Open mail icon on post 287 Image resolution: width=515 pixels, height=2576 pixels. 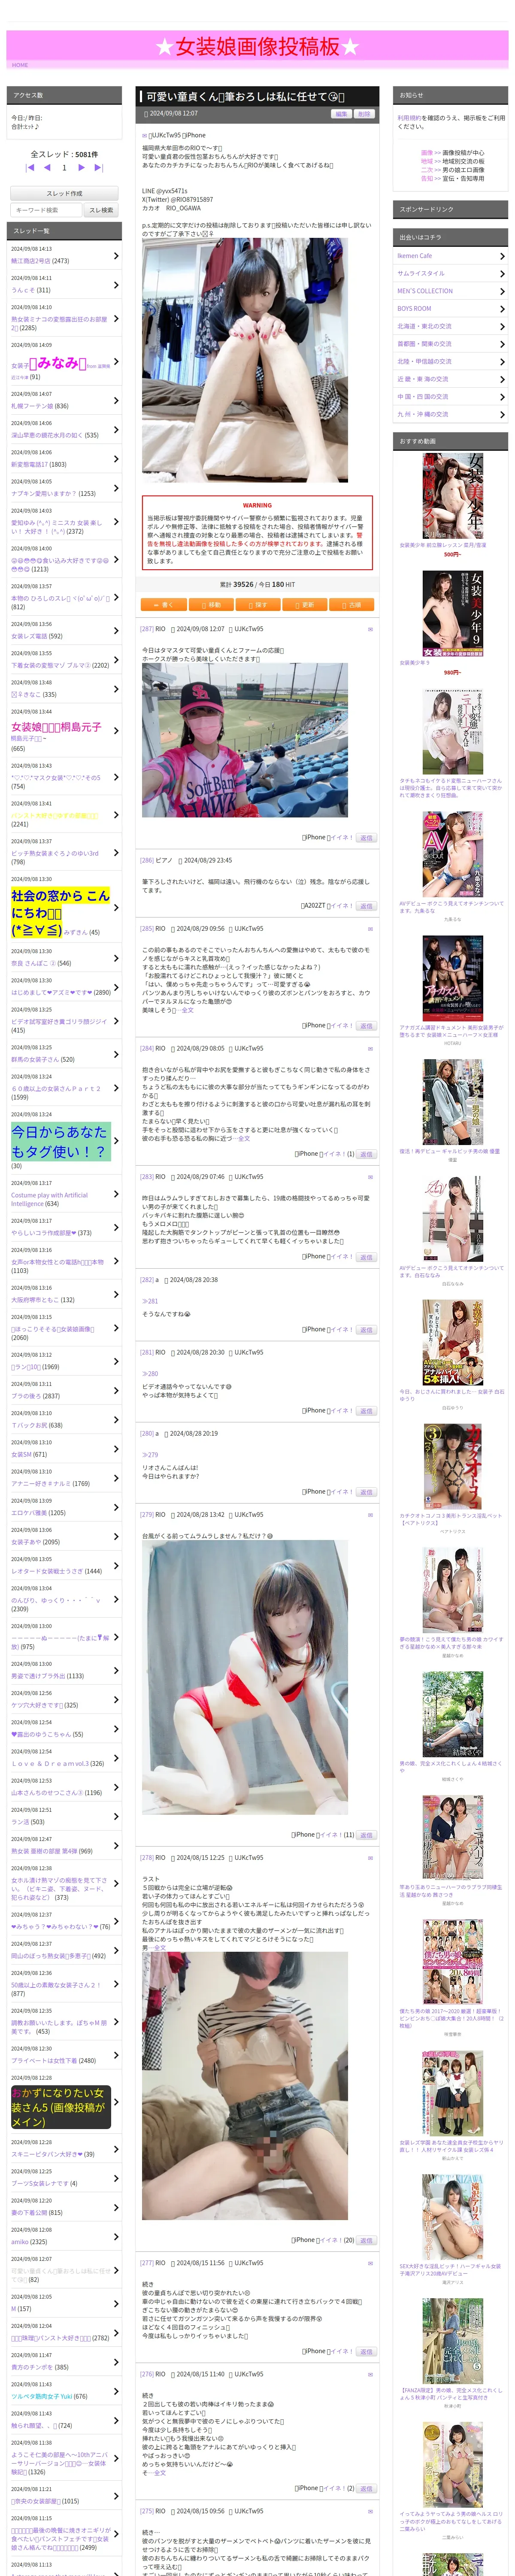(370, 629)
